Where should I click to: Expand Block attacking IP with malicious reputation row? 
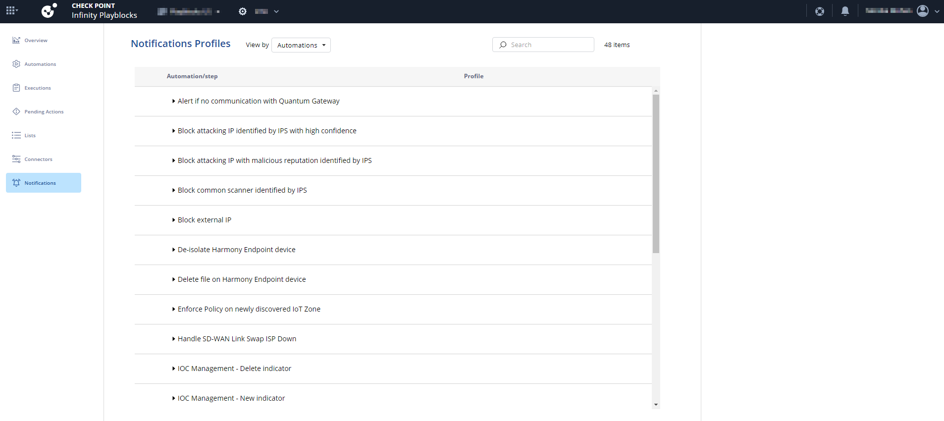[174, 160]
